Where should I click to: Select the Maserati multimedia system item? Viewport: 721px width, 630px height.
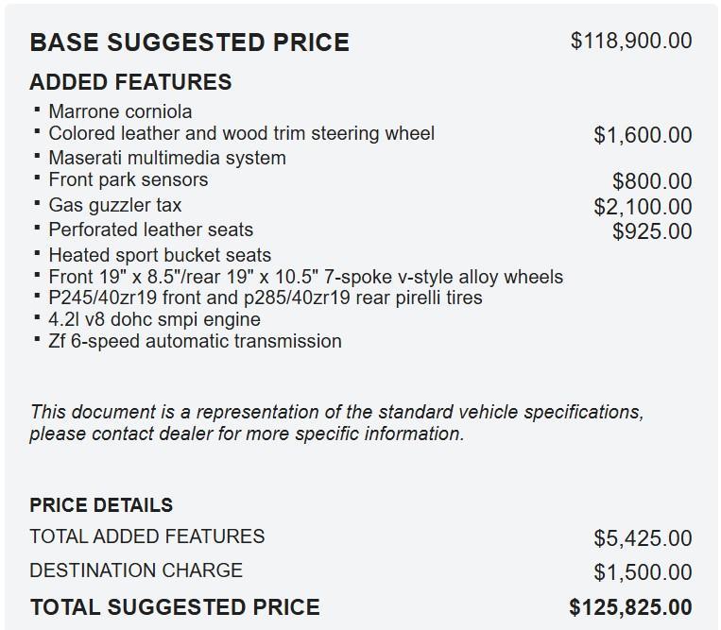166,158
